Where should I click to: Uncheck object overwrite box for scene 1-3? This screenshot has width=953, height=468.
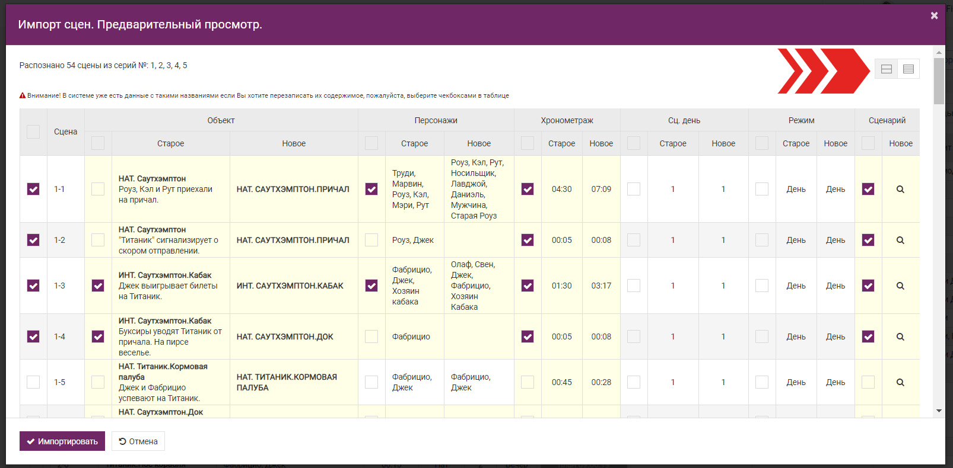[x=98, y=286]
